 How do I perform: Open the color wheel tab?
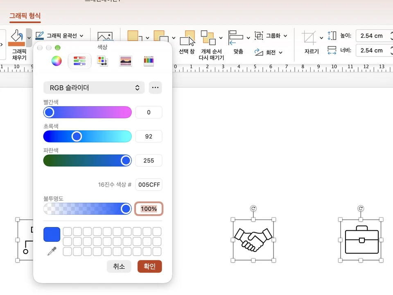click(56, 61)
